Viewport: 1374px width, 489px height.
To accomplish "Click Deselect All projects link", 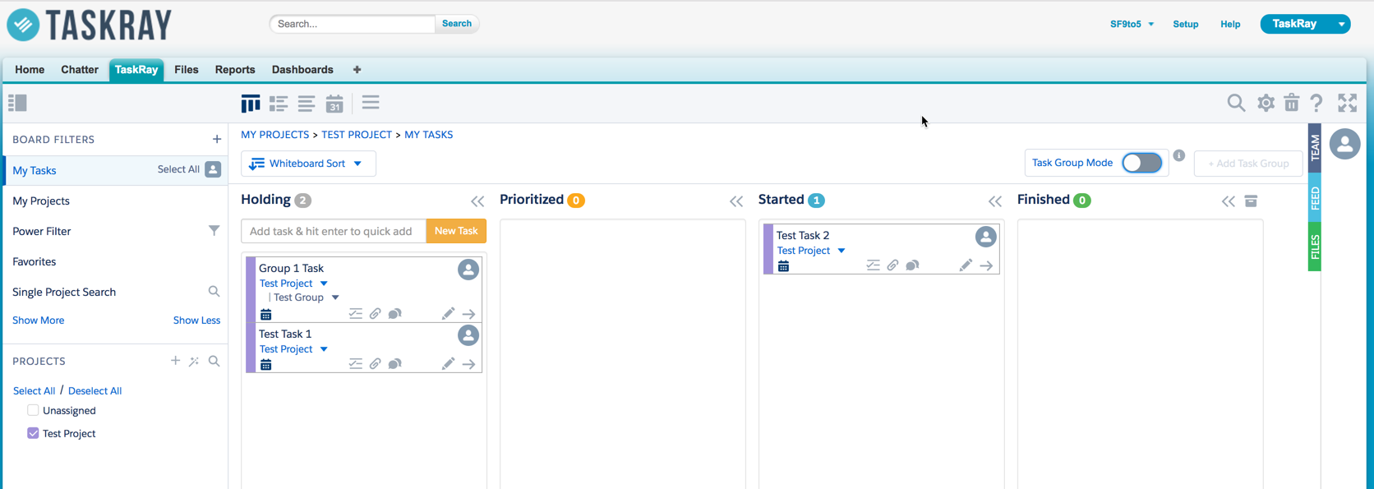I will coord(95,391).
